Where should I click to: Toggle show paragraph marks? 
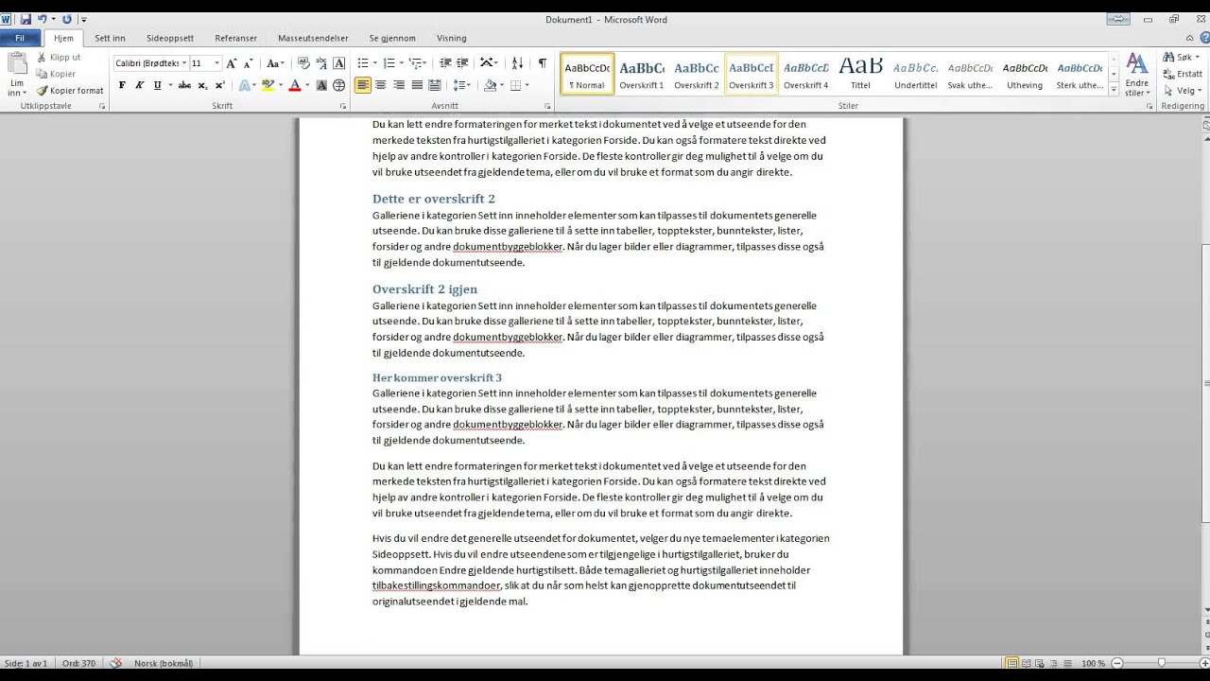pos(542,63)
